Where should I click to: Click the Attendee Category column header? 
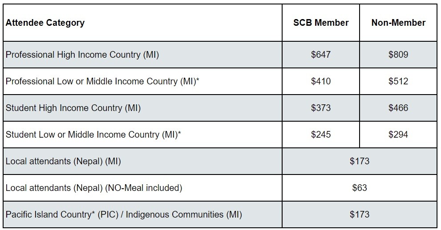45,23
